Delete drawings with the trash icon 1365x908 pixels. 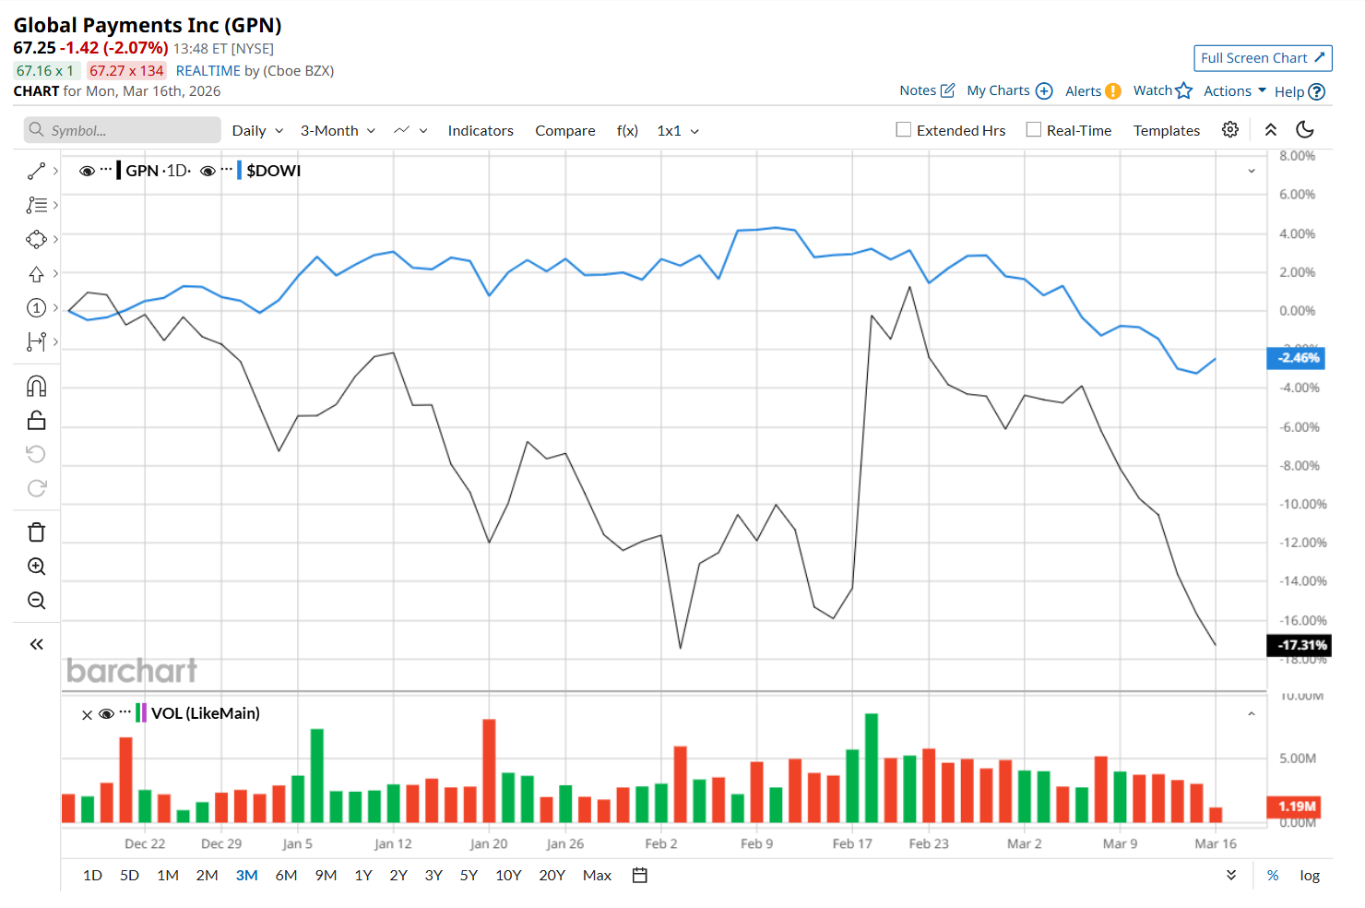36,532
